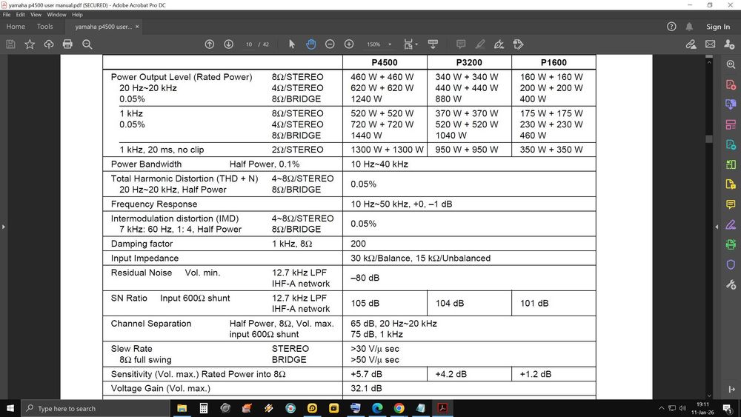
Task: Click the share link icon
Action: [x=691, y=44]
